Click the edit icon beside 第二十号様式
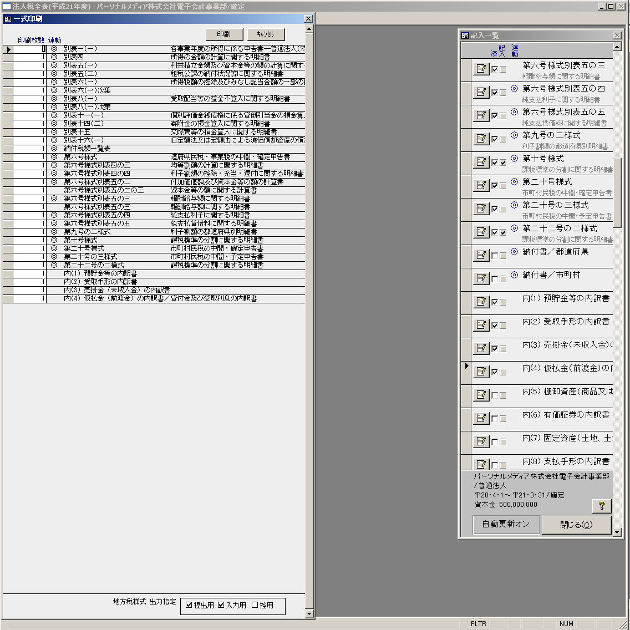This screenshot has width=630, height=630. coord(481,185)
